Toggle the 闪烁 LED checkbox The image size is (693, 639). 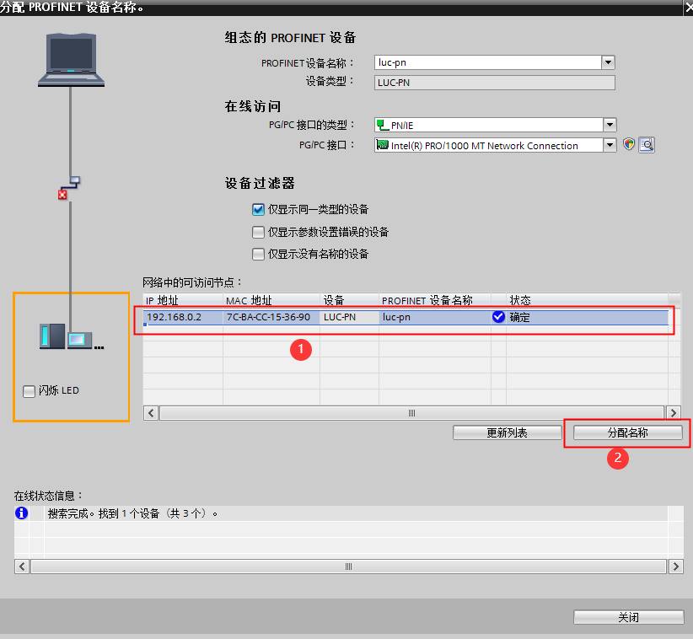click(30, 391)
